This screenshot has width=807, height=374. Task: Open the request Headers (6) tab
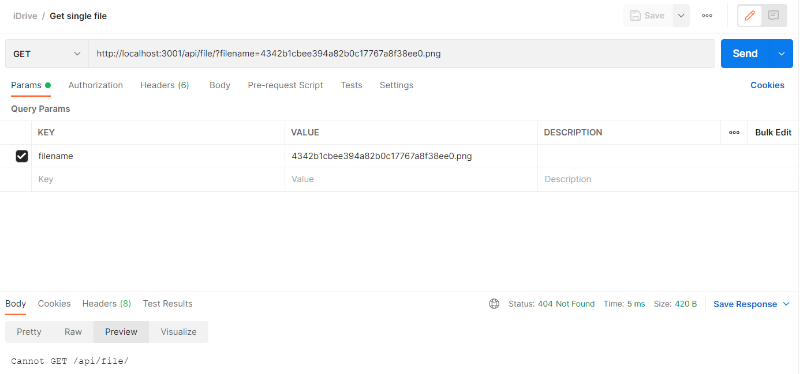(x=165, y=85)
